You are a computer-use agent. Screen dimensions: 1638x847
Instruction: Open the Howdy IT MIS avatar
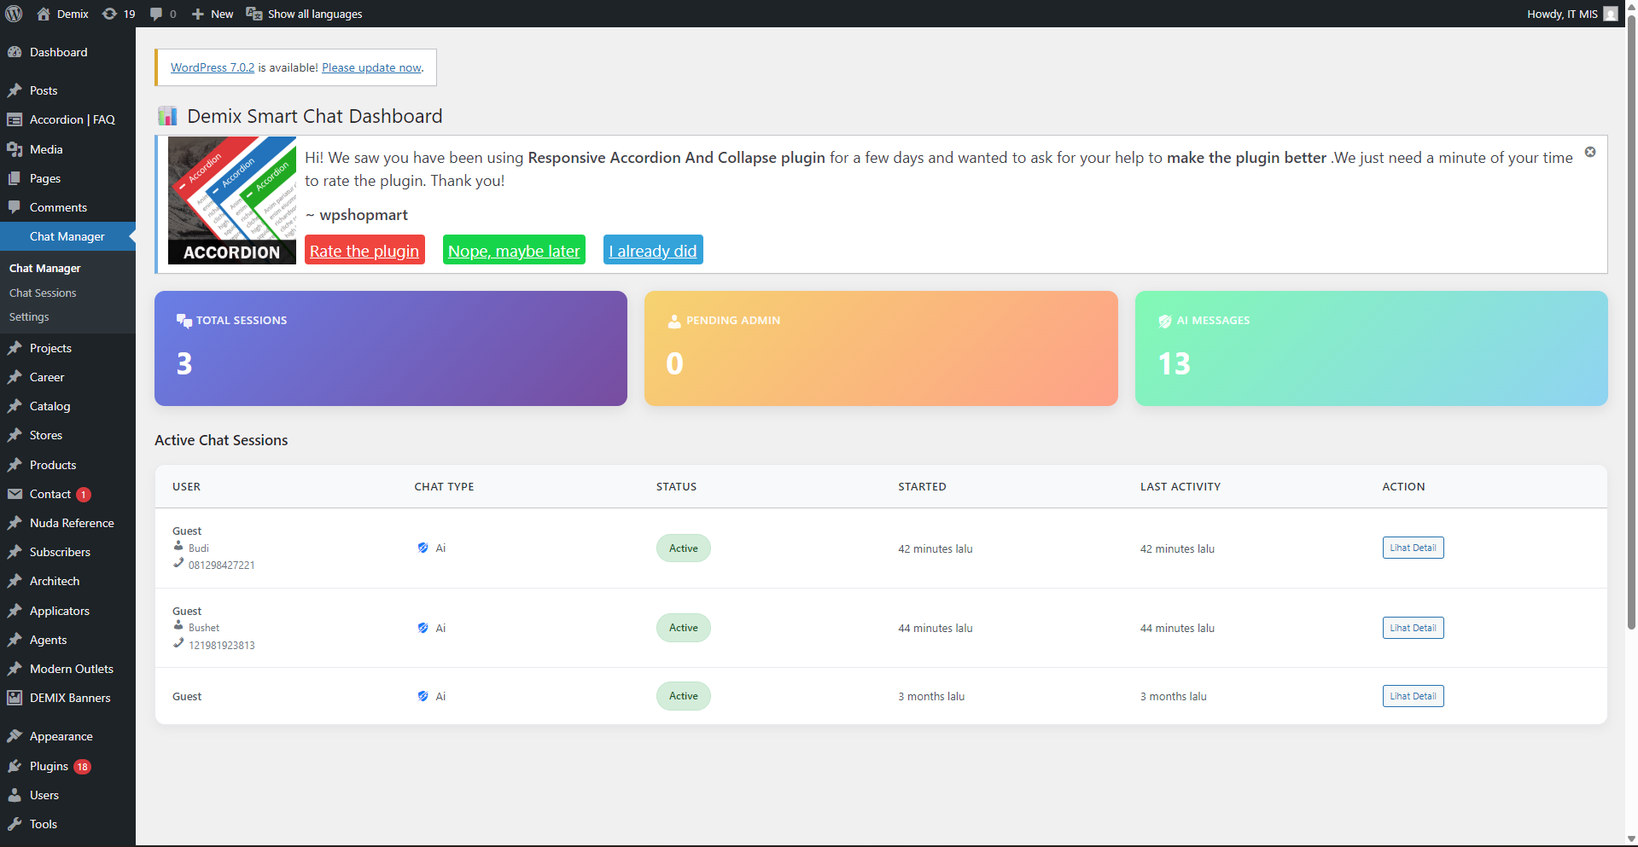click(x=1611, y=14)
